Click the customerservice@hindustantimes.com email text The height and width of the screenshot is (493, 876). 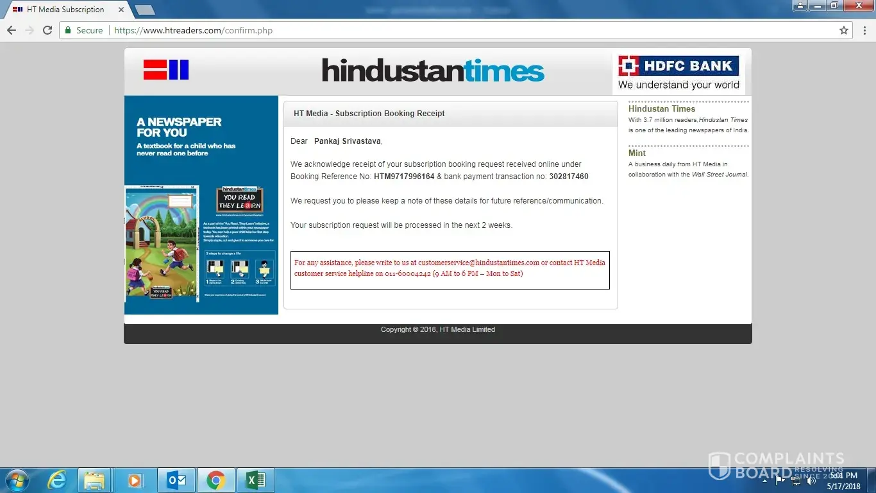click(x=478, y=263)
